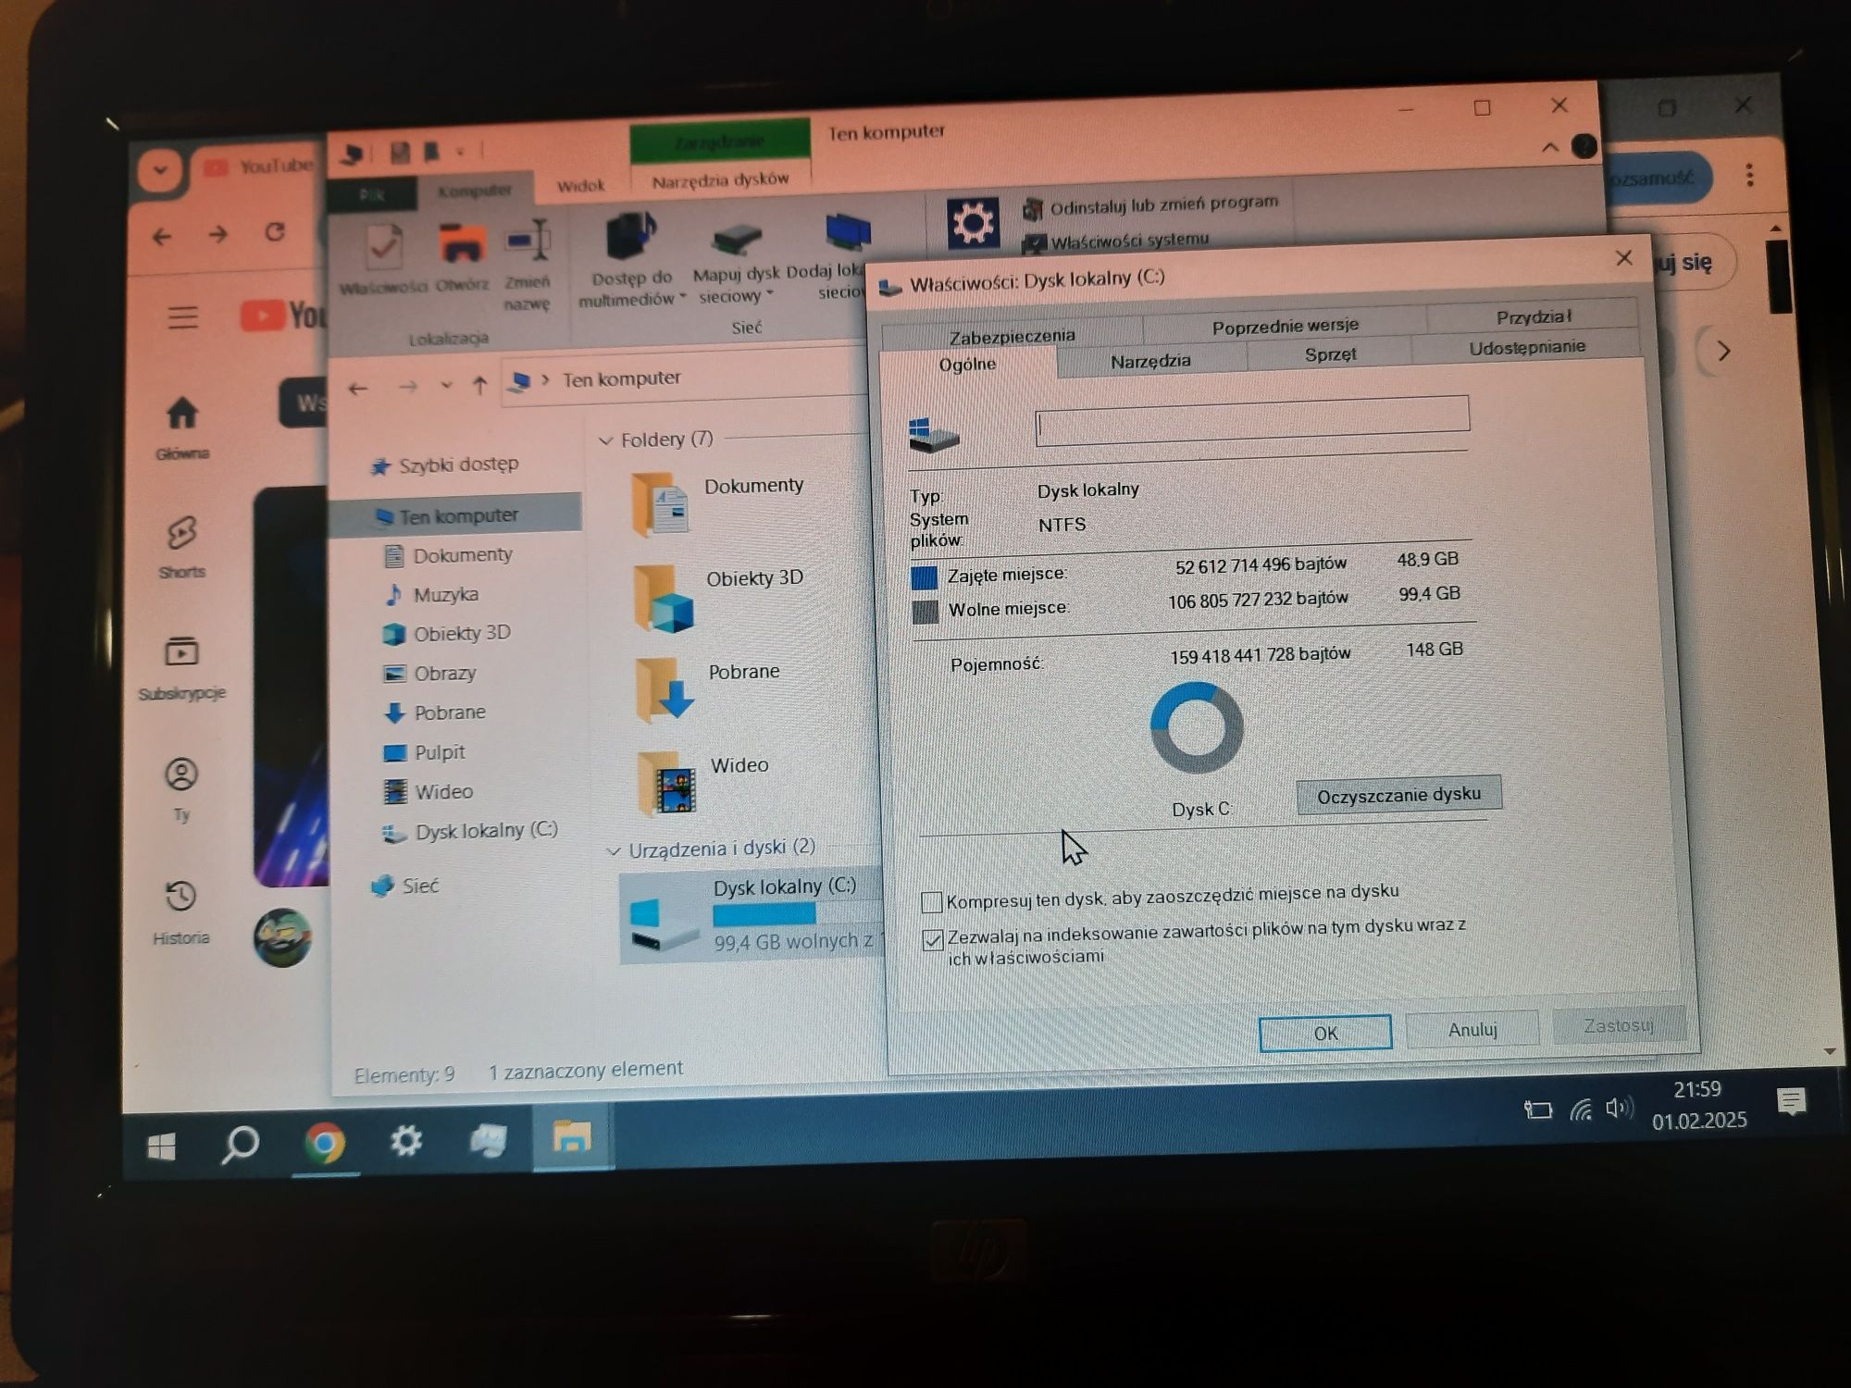1851x1388 pixels.
Task: Open the Plik ribbon tab
Action: point(372,194)
